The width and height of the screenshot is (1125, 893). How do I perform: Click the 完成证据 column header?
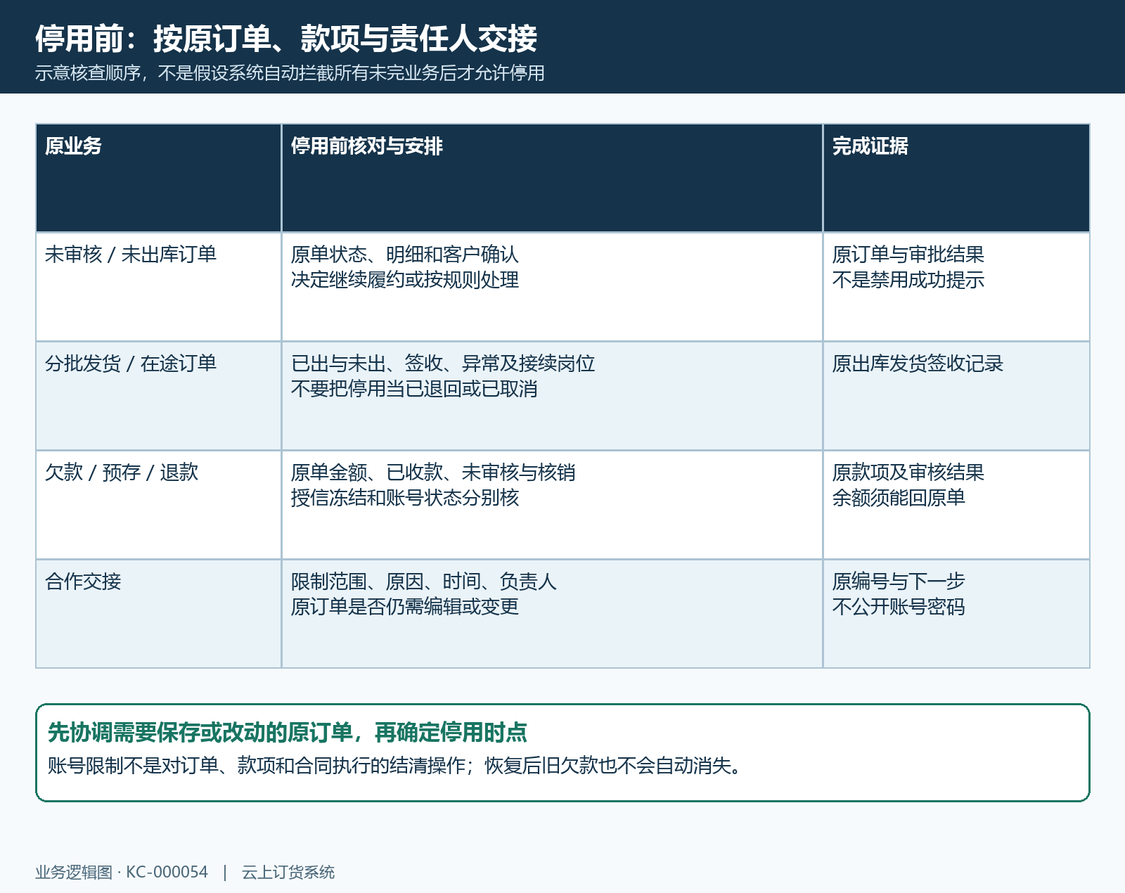[x=956, y=178]
